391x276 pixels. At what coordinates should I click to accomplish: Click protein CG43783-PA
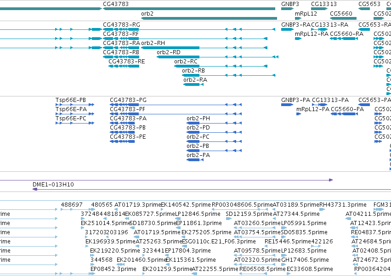128,118
